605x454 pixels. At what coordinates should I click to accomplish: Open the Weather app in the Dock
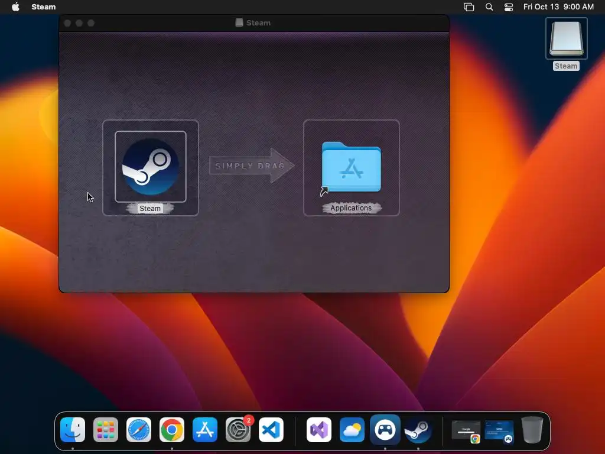tap(352, 430)
